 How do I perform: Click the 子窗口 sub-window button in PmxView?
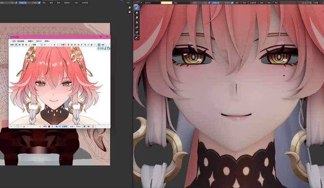[64, 45]
